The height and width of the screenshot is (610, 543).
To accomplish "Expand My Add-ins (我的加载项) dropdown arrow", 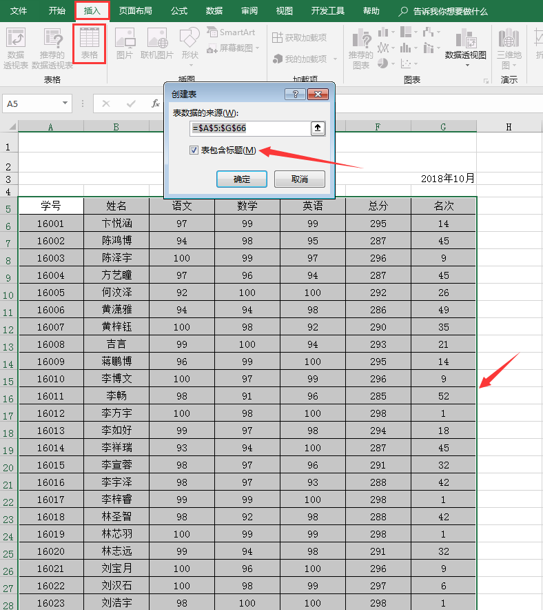I will point(335,59).
